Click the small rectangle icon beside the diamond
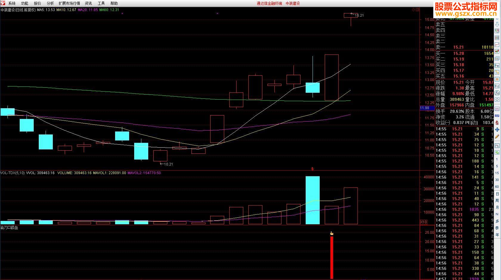The width and height of the screenshot is (501, 280). (418, 10)
